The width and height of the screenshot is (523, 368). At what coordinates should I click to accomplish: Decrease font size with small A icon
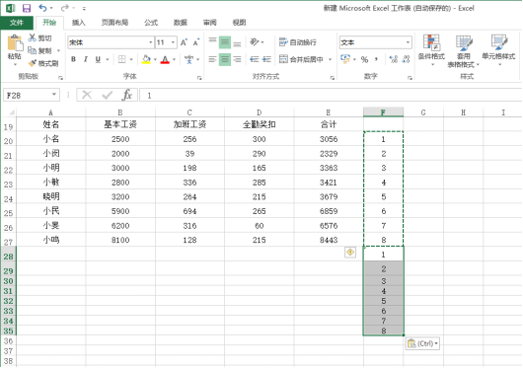click(x=196, y=42)
